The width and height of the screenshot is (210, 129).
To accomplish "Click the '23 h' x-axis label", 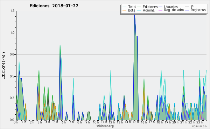I will point(199,122).
